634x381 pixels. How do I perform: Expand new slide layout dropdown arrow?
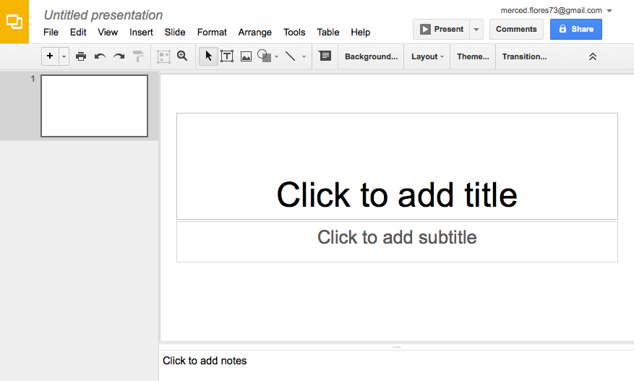pos(64,56)
